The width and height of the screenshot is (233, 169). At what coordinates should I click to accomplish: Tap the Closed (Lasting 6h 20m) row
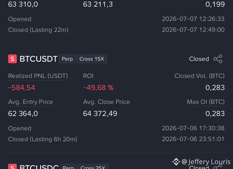tap(116, 139)
